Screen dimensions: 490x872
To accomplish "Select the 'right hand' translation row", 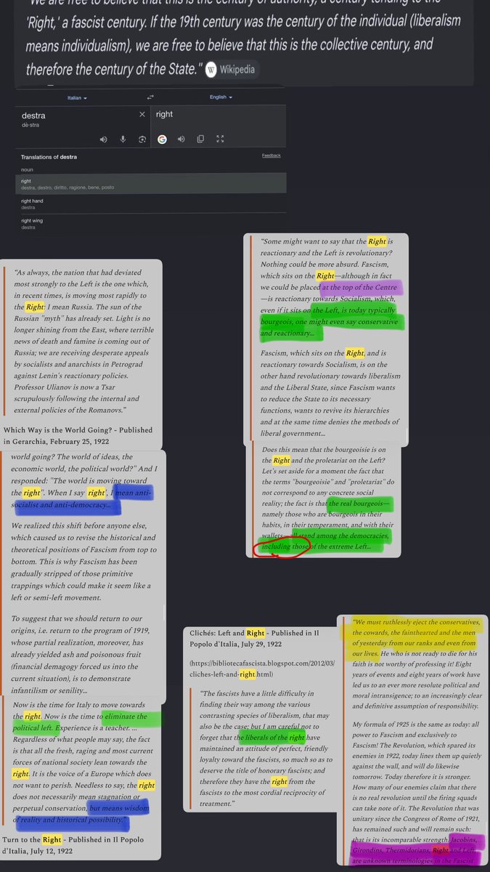I will tap(151, 203).
